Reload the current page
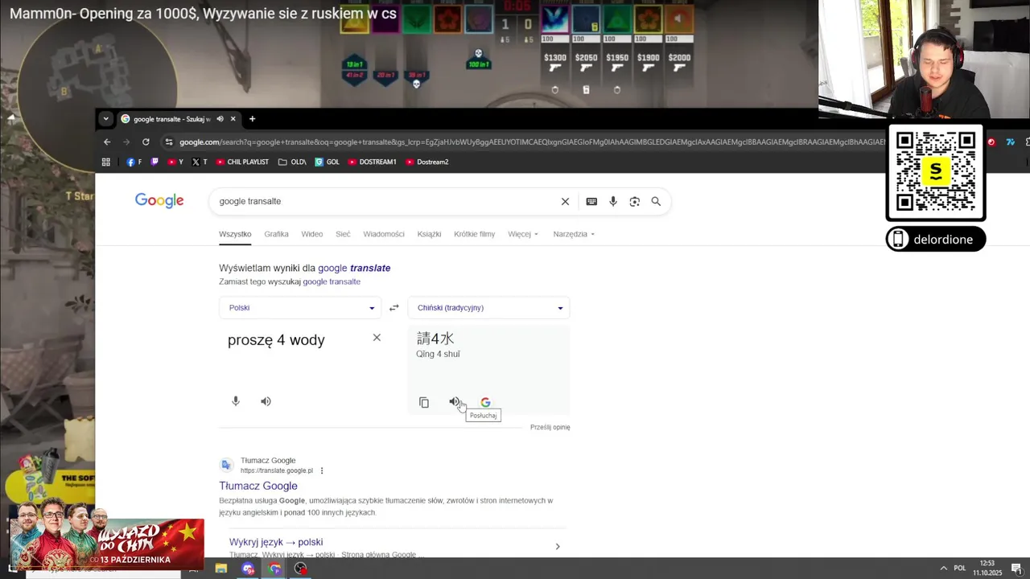1030x579 pixels. (146, 142)
